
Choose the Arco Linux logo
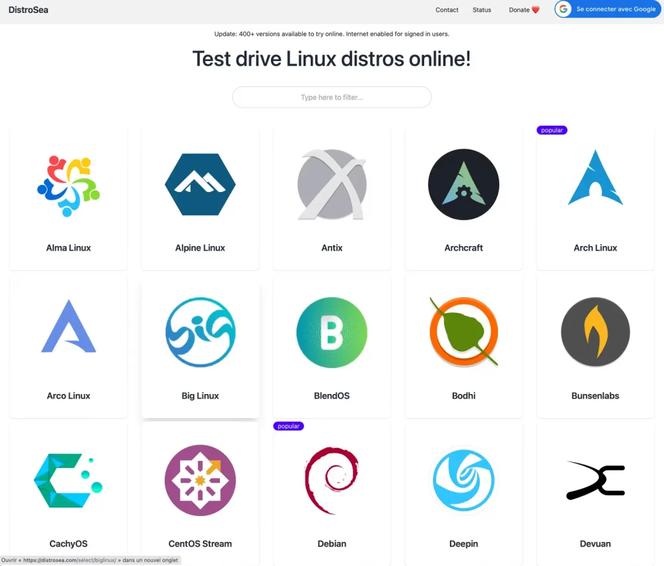pyautogui.click(x=69, y=326)
